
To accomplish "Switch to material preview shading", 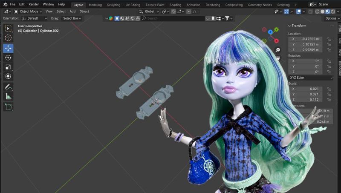I will tap(328, 12).
